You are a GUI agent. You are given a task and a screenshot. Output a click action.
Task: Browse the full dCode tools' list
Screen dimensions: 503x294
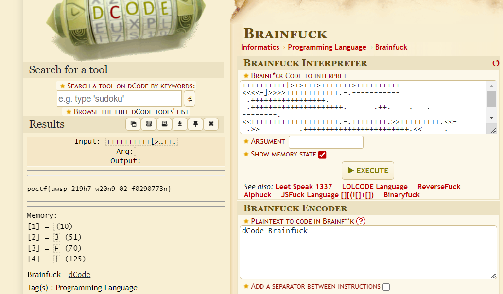pos(152,112)
